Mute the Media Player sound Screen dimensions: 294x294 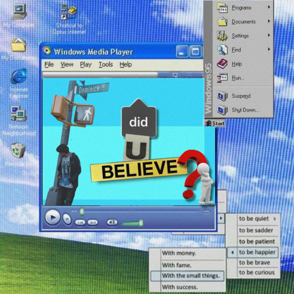coord(112,222)
